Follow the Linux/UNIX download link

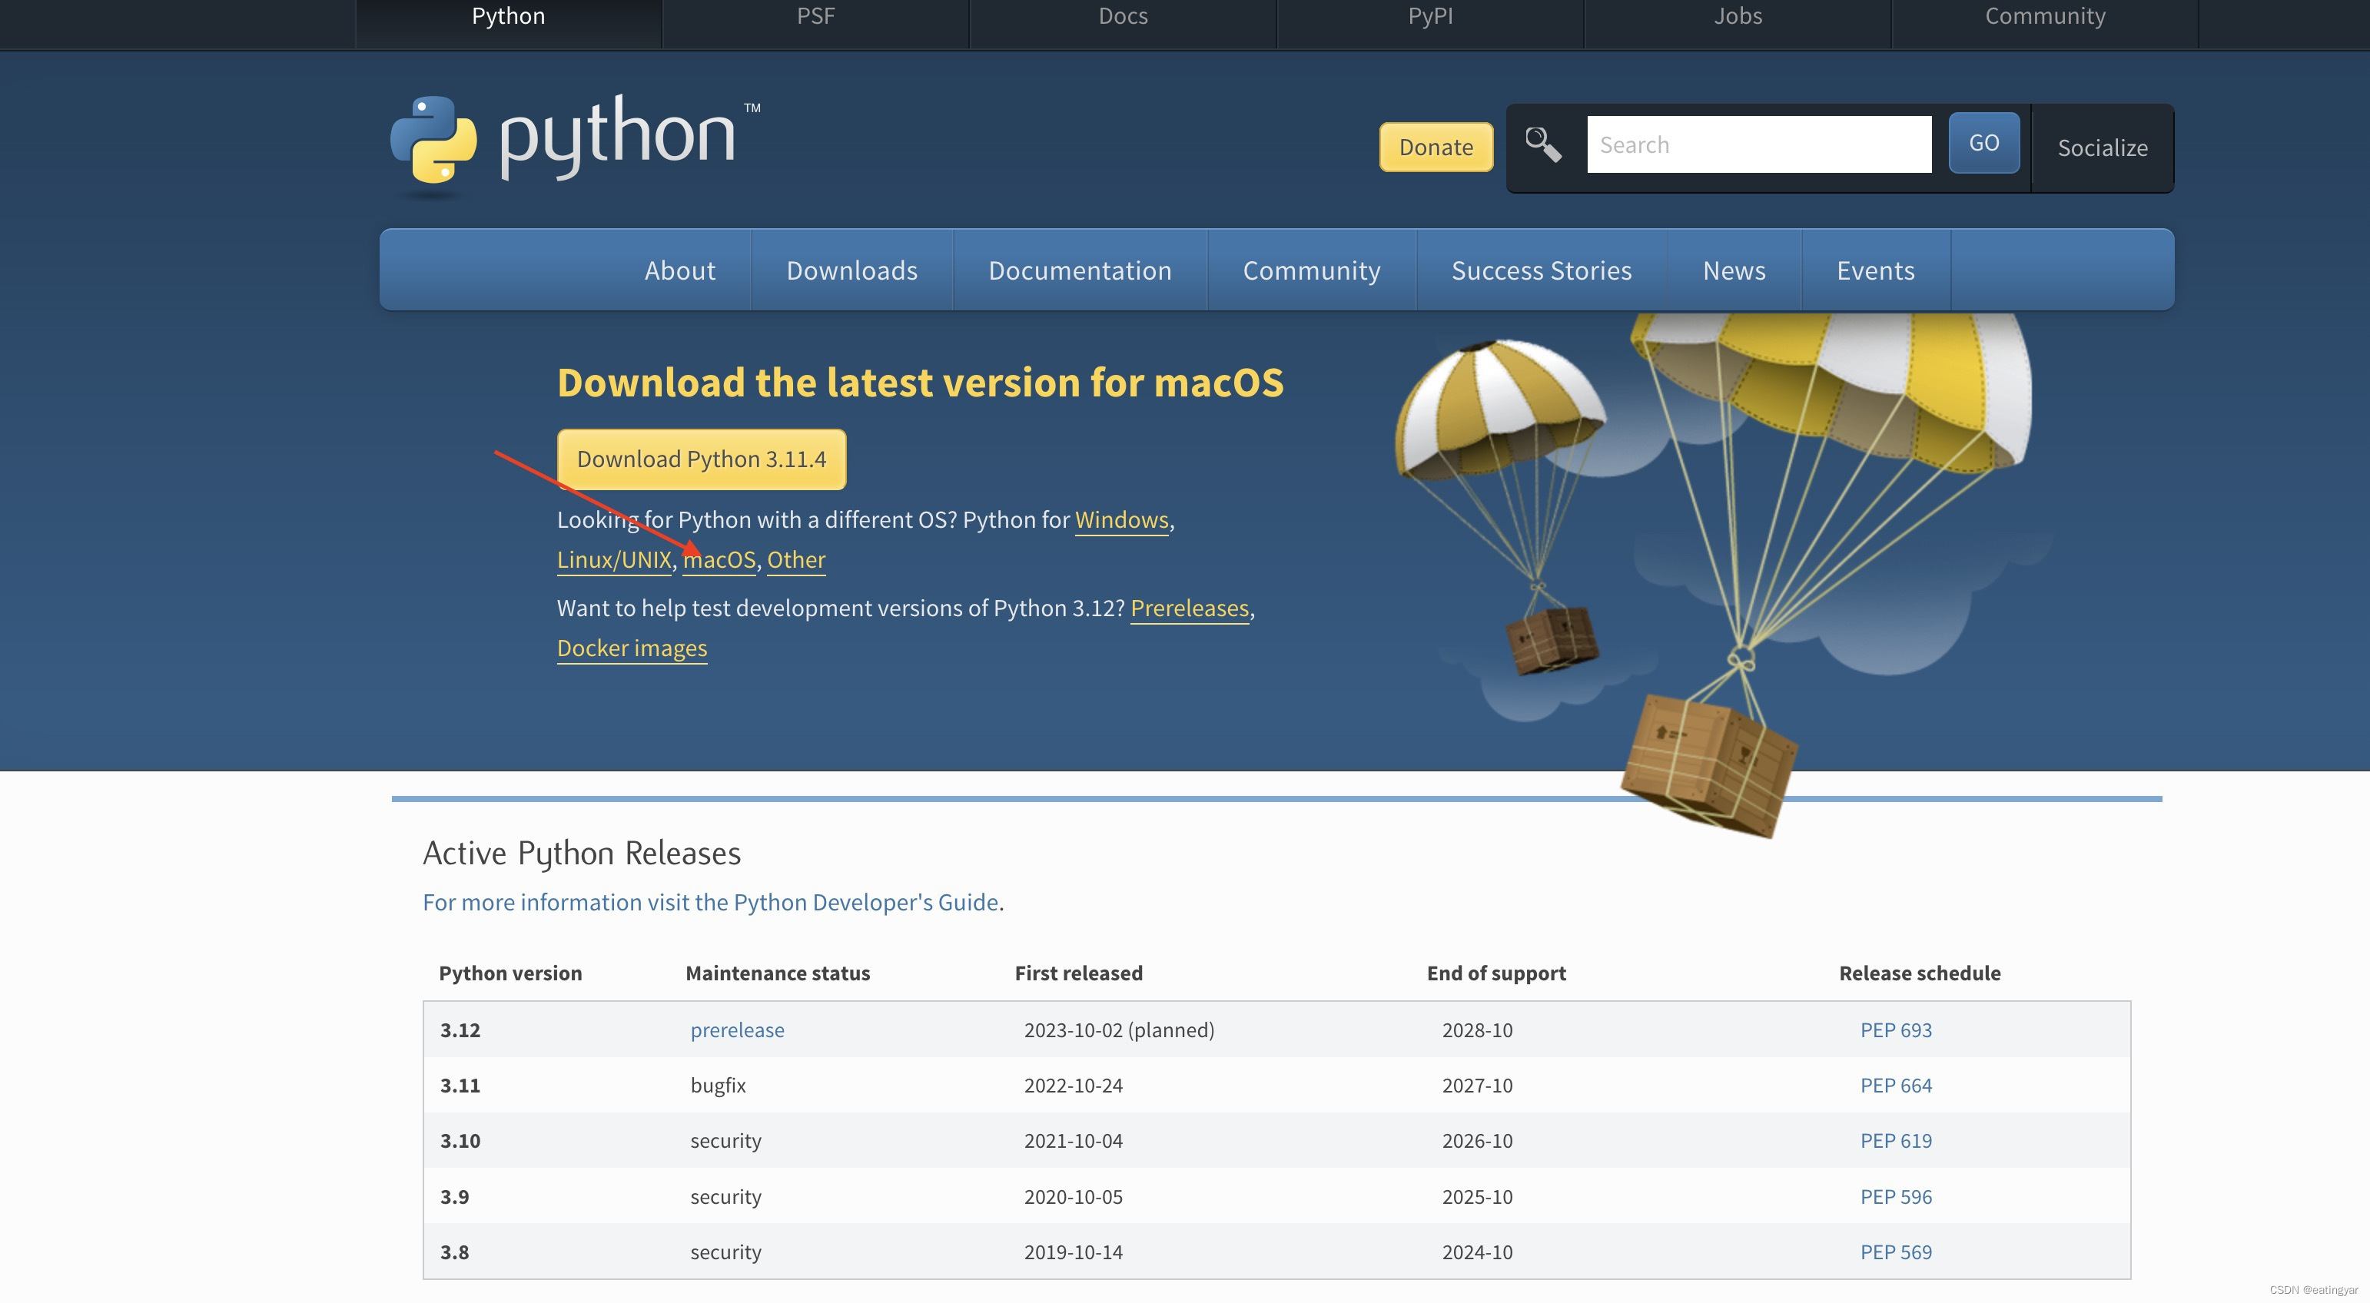[x=614, y=560]
